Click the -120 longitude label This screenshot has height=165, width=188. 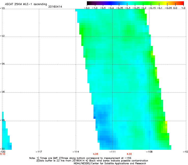tap(3, 152)
